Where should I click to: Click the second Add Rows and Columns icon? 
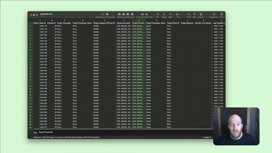124,14
